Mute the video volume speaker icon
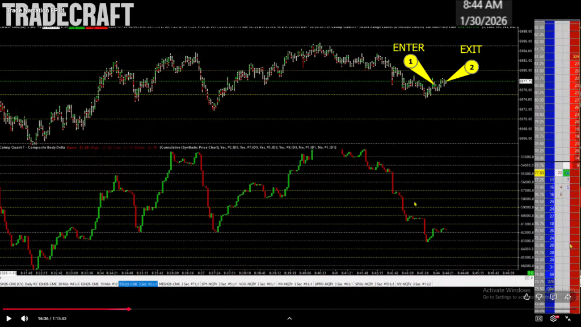 click(24, 318)
